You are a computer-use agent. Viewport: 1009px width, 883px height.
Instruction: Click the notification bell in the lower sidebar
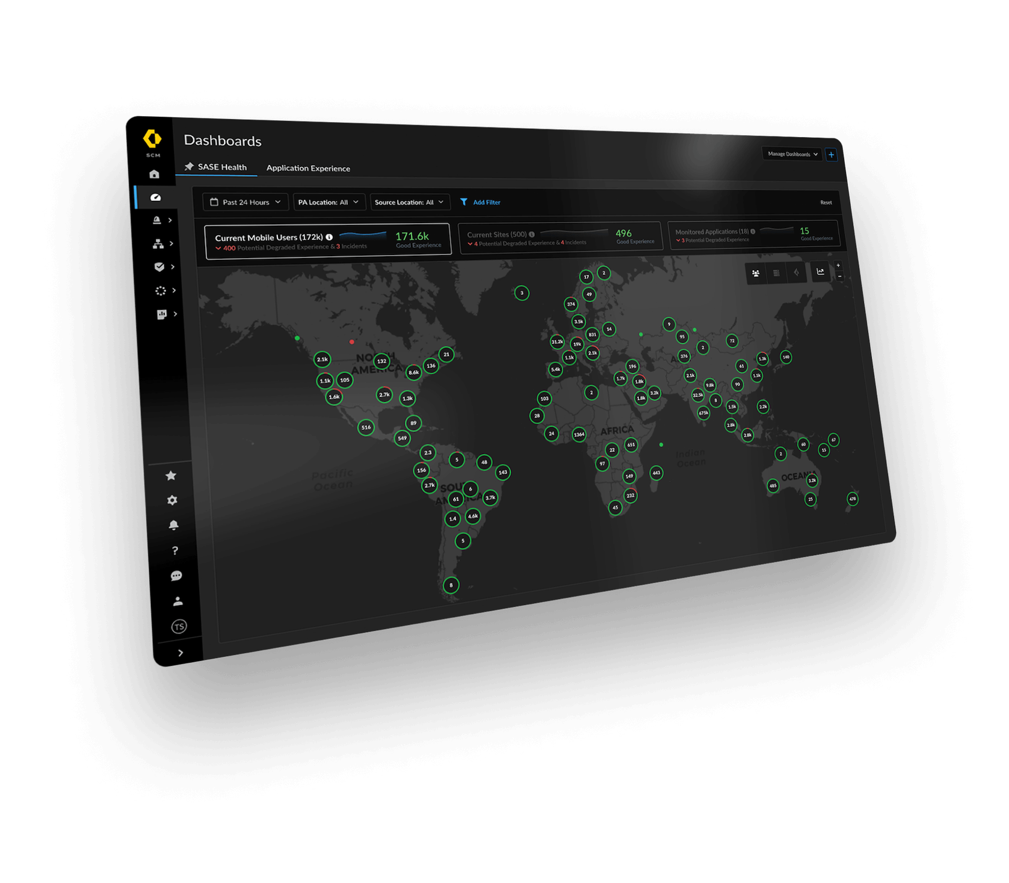(173, 525)
